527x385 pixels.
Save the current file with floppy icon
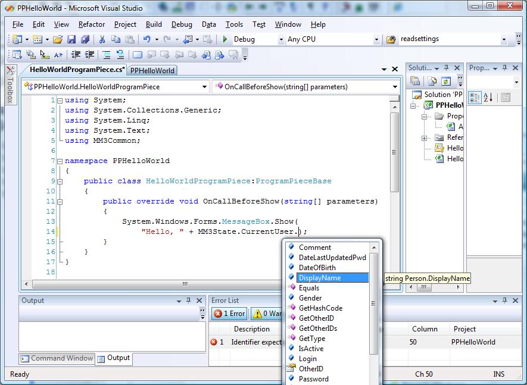71,39
